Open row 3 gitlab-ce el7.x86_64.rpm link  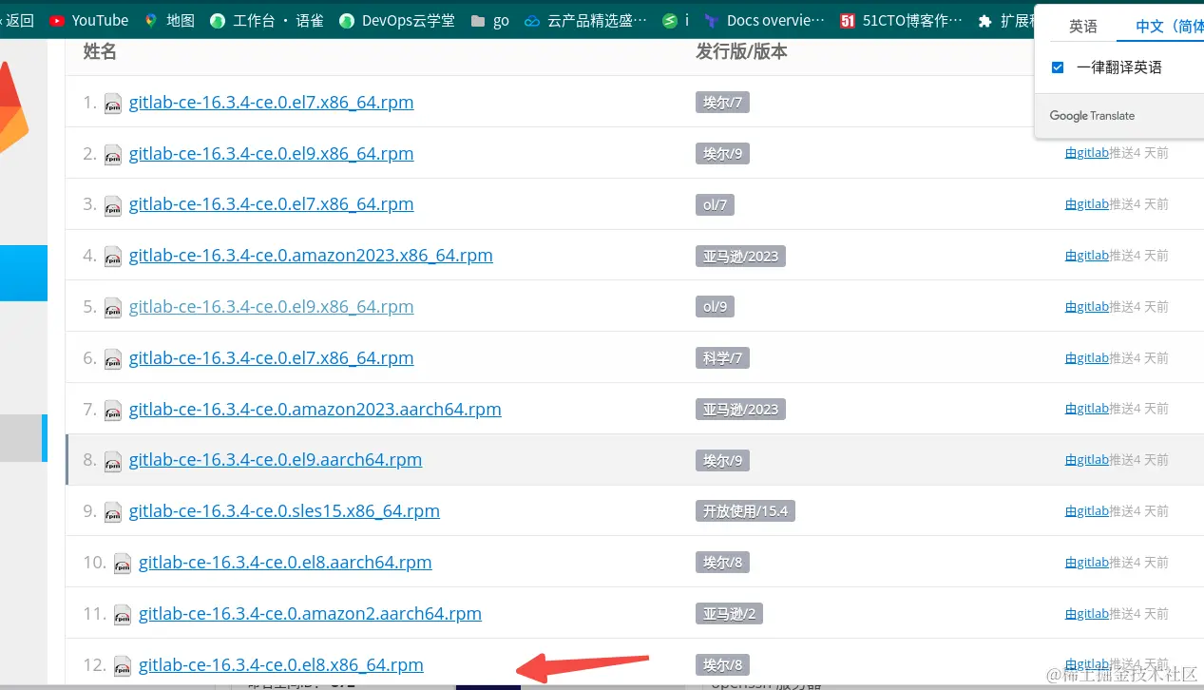click(271, 204)
